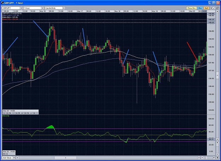The width and height of the screenshot is (221, 161).
Task: Click the vertical scrollbar down arrow
Action: pyautogui.click(x=217, y=139)
